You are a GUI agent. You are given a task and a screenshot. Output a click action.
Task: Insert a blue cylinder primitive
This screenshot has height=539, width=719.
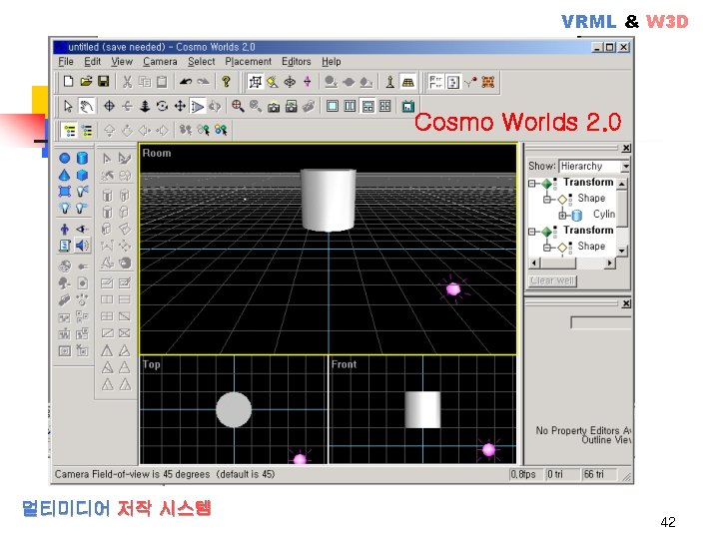82,158
